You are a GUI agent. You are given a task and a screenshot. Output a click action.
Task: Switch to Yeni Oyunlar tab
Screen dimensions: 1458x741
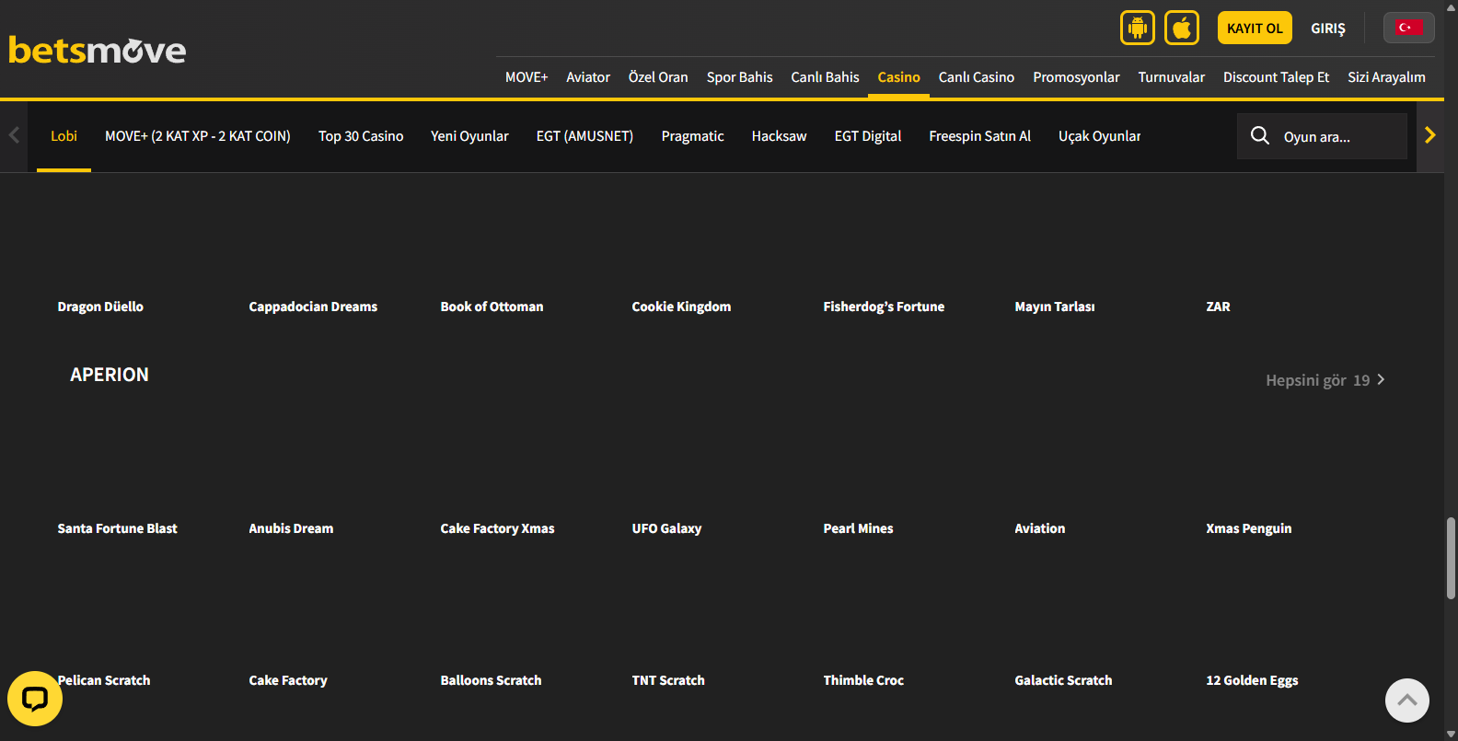tap(469, 136)
